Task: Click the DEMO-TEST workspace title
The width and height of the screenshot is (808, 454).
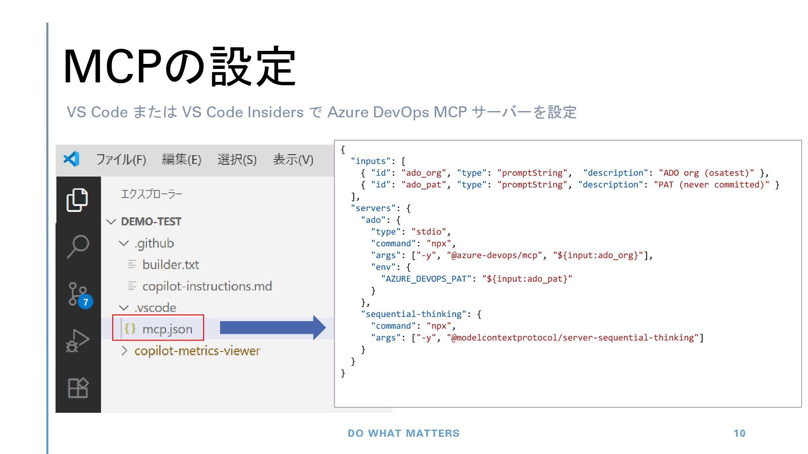Action: pos(151,222)
